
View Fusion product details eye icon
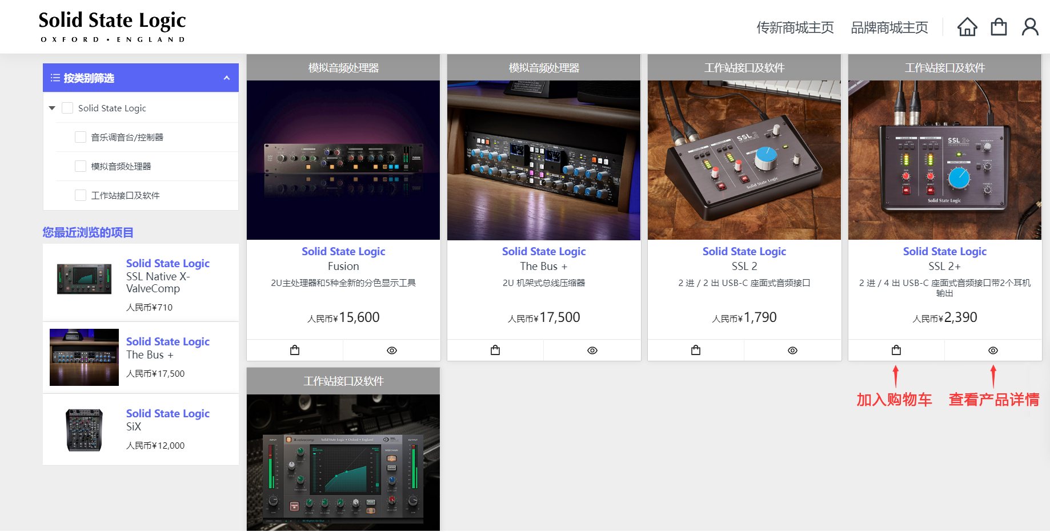[x=392, y=350]
